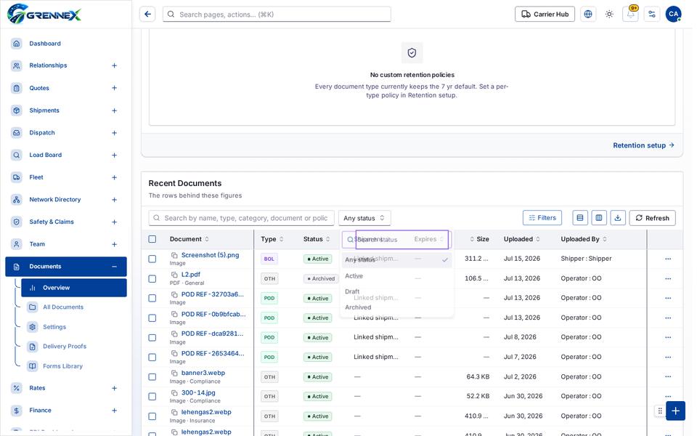Screen dimensions: 697x436
Task: Open the language globe icon
Action: (x=587, y=15)
